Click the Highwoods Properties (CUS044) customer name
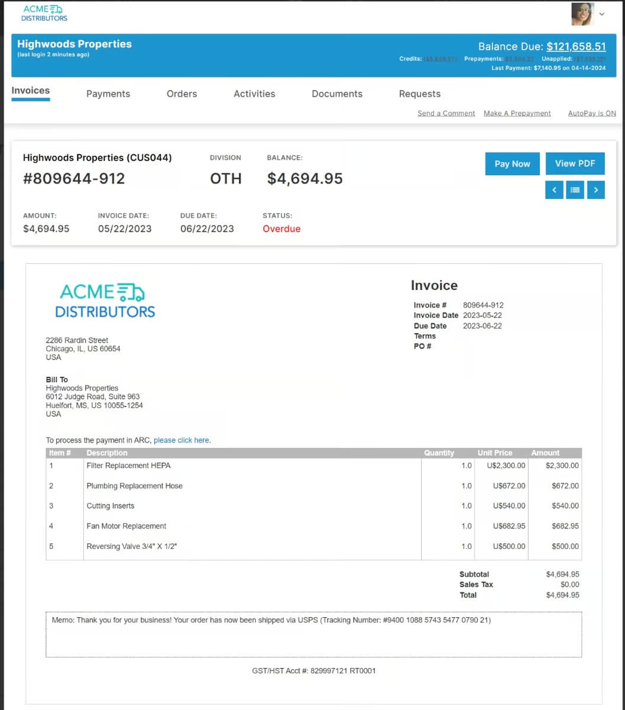 click(97, 157)
